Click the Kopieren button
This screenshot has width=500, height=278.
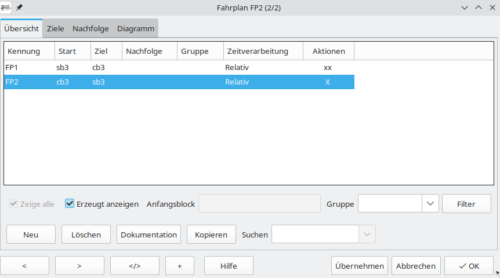211,235
